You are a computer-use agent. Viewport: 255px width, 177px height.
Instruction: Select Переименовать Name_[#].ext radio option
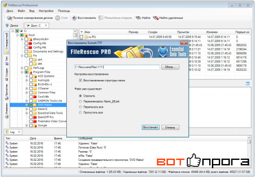tap(80, 102)
